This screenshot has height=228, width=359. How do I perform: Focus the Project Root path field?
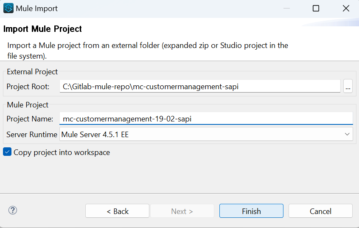click(199, 87)
